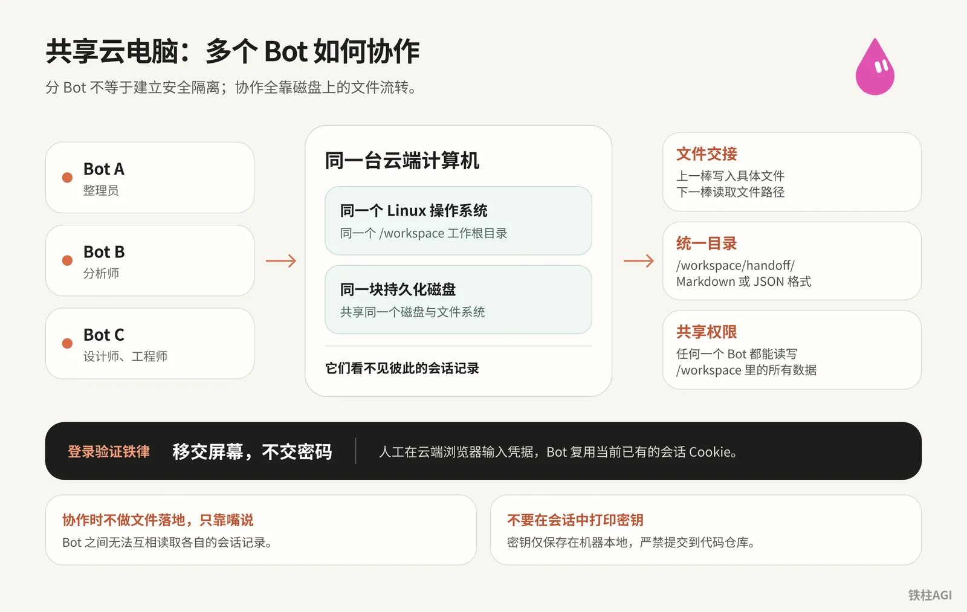The width and height of the screenshot is (967, 612).
Task: Click the pink droplet logo icon
Action: coord(875,66)
